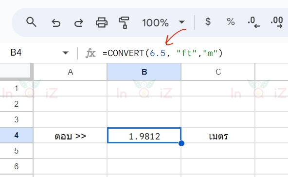The width and height of the screenshot is (288, 177).
Task: Click cell containing เมตร
Action: tap(218, 136)
